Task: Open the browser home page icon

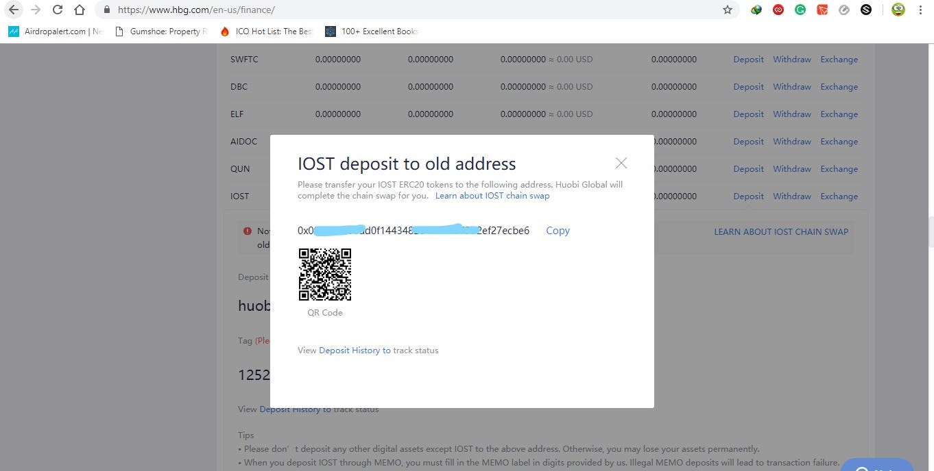Action: (80, 10)
